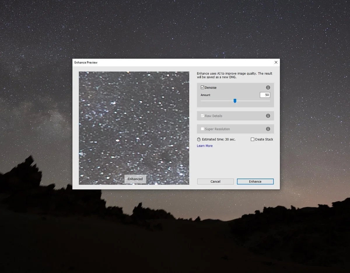Open the Super Resolution info tooltip

pyautogui.click(x=268, y=129)
